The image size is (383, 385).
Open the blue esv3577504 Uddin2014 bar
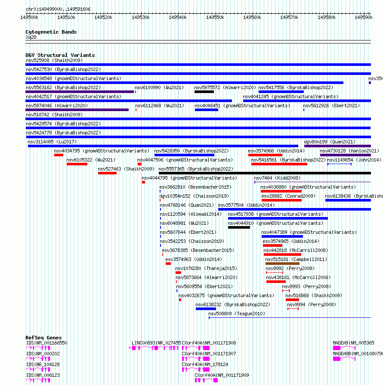(x=294, y=209)
